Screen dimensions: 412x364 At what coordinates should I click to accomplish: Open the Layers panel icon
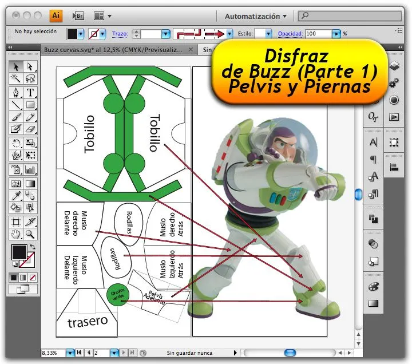click(394, 65)
